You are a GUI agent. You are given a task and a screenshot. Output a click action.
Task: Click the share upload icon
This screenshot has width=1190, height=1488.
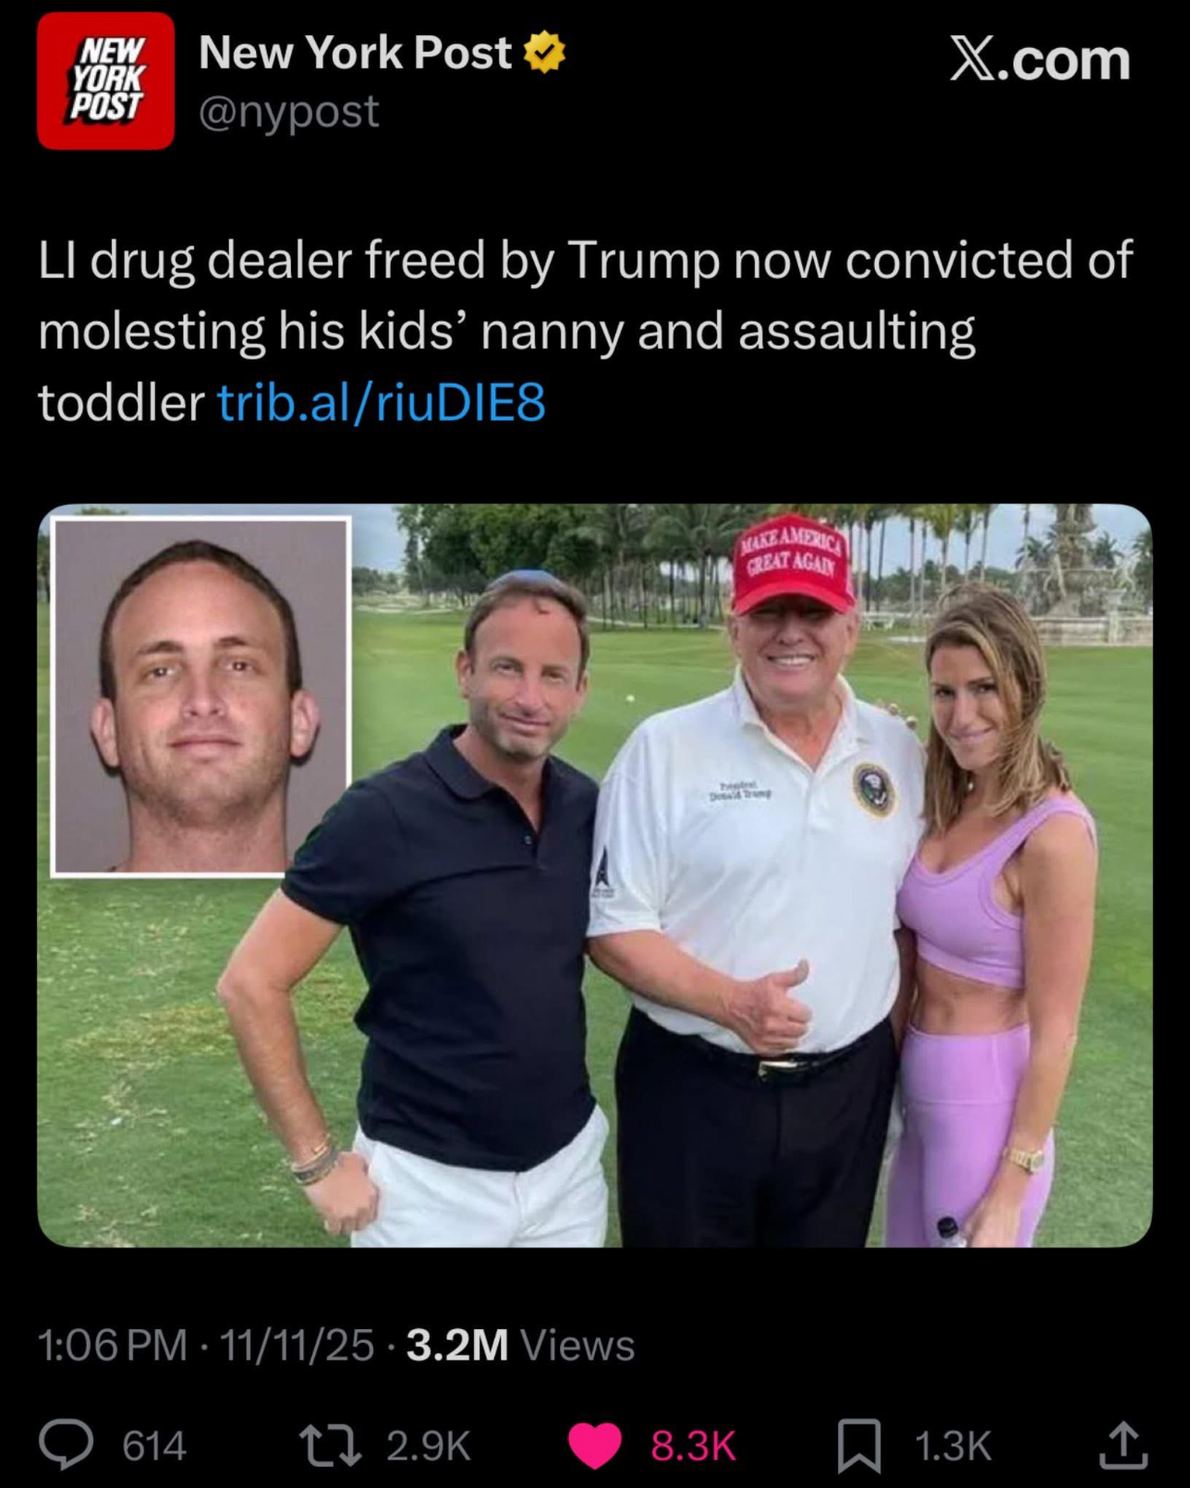click(x=1123, y=1445)
